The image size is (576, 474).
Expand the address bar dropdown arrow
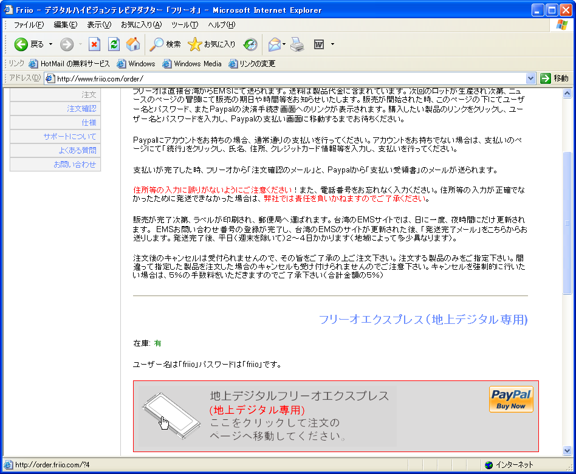click(x=530, y=78)
